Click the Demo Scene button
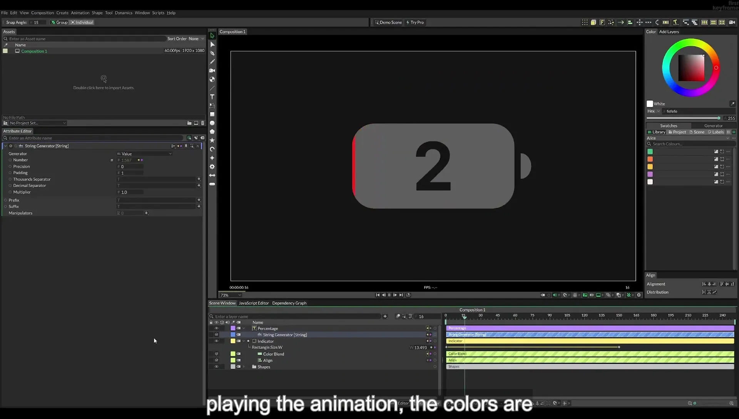Image resolution: width=739 pixels, height=419 pixels. coord(388,22)
